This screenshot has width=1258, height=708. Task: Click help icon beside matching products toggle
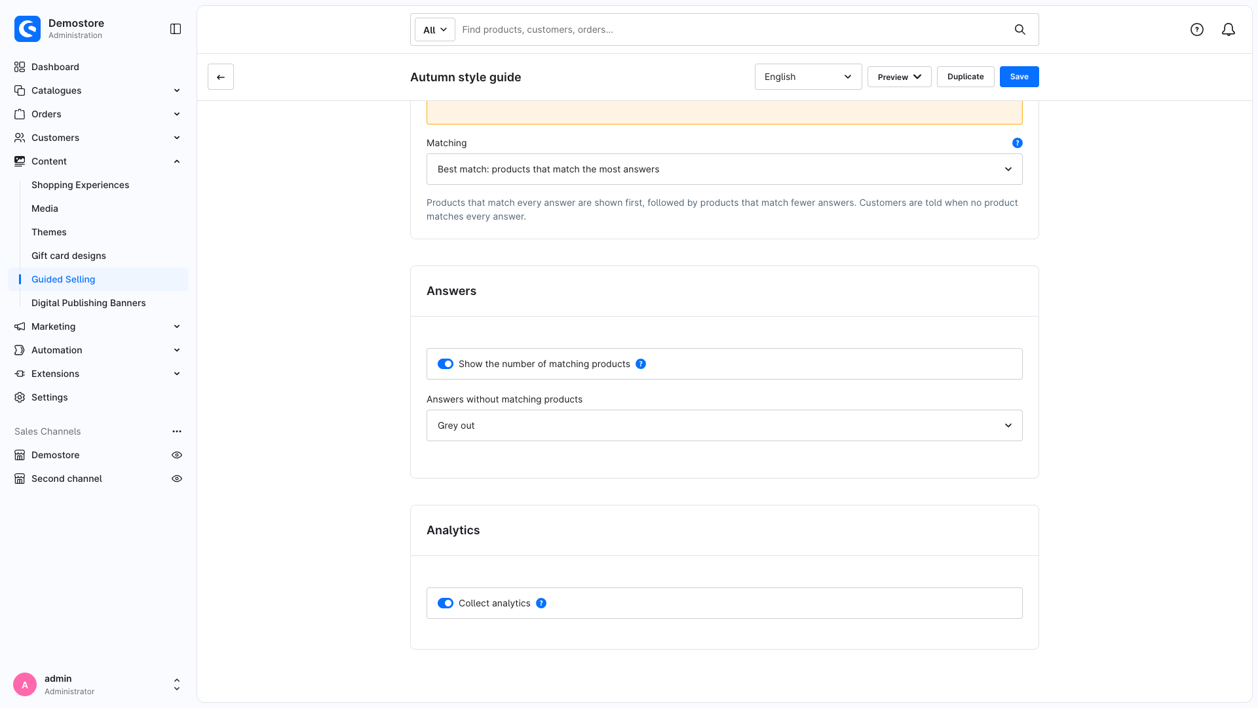pyautogui.click(x=641, y=364)
